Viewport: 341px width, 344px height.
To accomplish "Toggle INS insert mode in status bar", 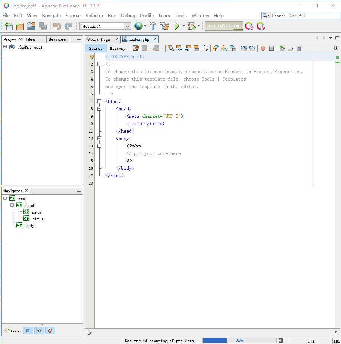I will 337,341.
